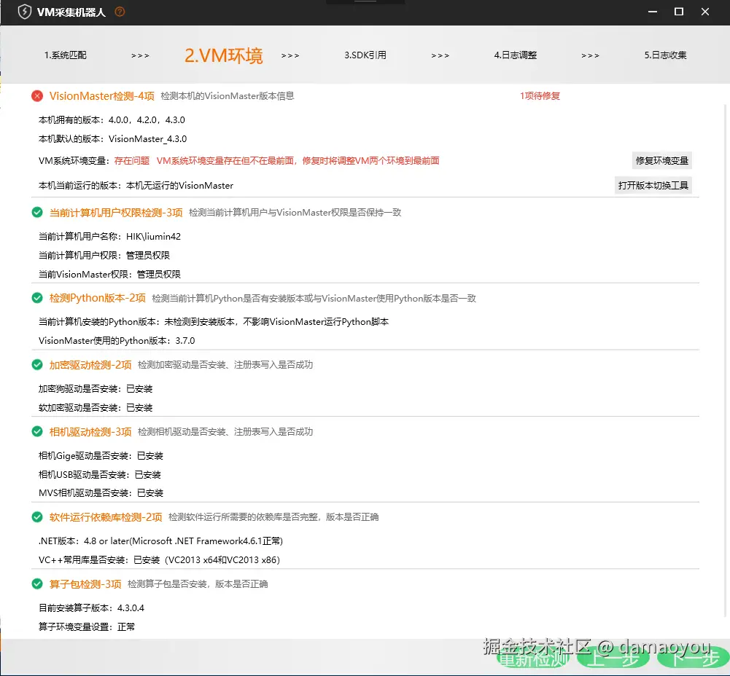Image resolution: width=730 pixels, height=676 pixels.
Task: Go to step 3.SDK引用
Action: pos(365,55)
